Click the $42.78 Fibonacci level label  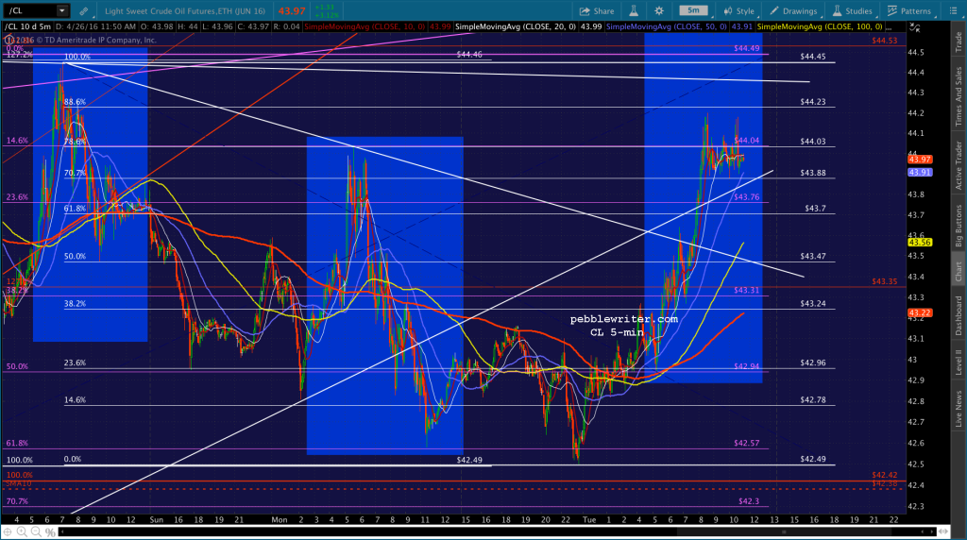[x=813, y=400]
